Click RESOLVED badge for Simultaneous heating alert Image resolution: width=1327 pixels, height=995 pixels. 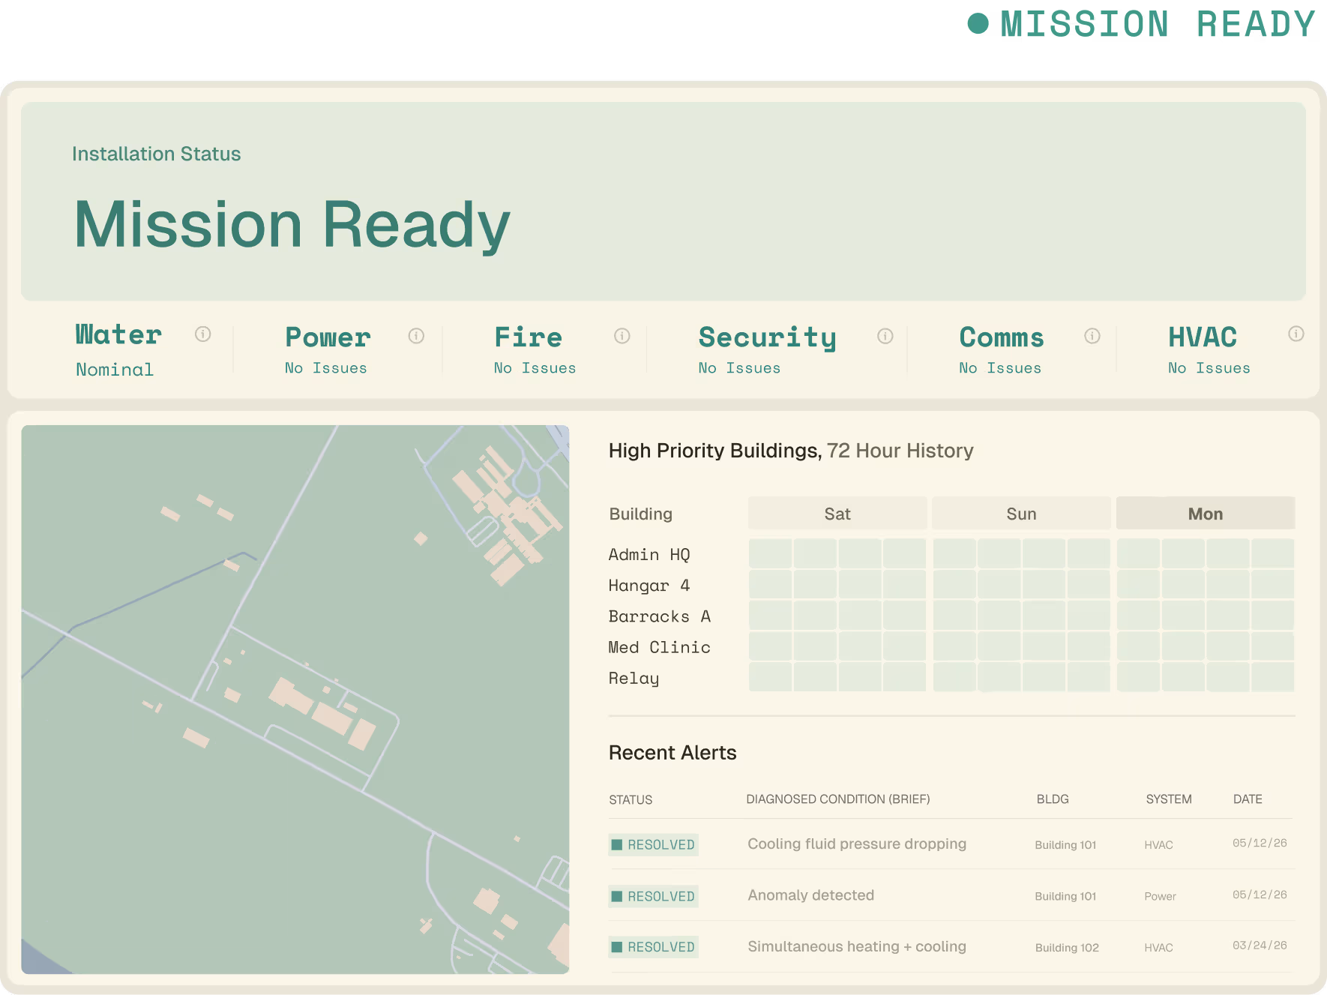[x=653, y=947]
